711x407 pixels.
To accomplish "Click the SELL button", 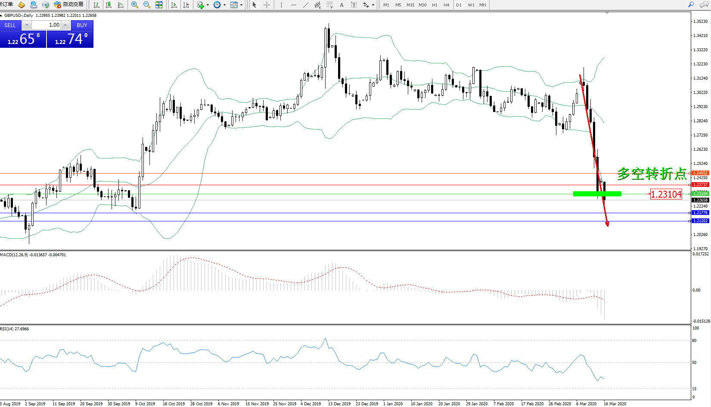I will (10, 25).
